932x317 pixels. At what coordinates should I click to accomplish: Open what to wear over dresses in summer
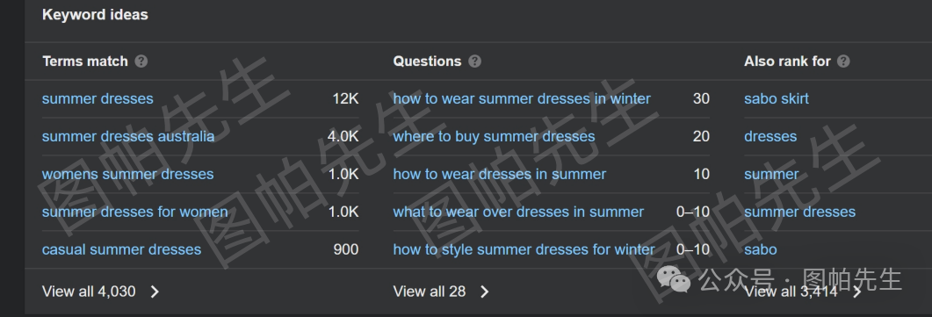[x=518, y=212]
